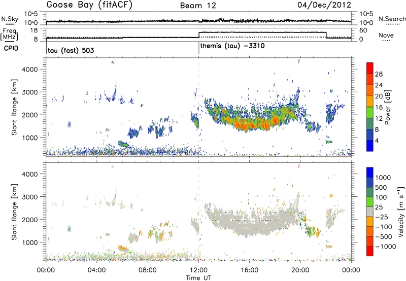
Task: Click the 'Freq. [MHz]' label
Action: [x=10, y=34]
